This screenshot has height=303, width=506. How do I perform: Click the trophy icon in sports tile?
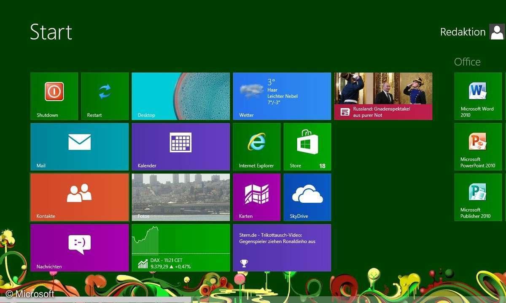[244, 263]
